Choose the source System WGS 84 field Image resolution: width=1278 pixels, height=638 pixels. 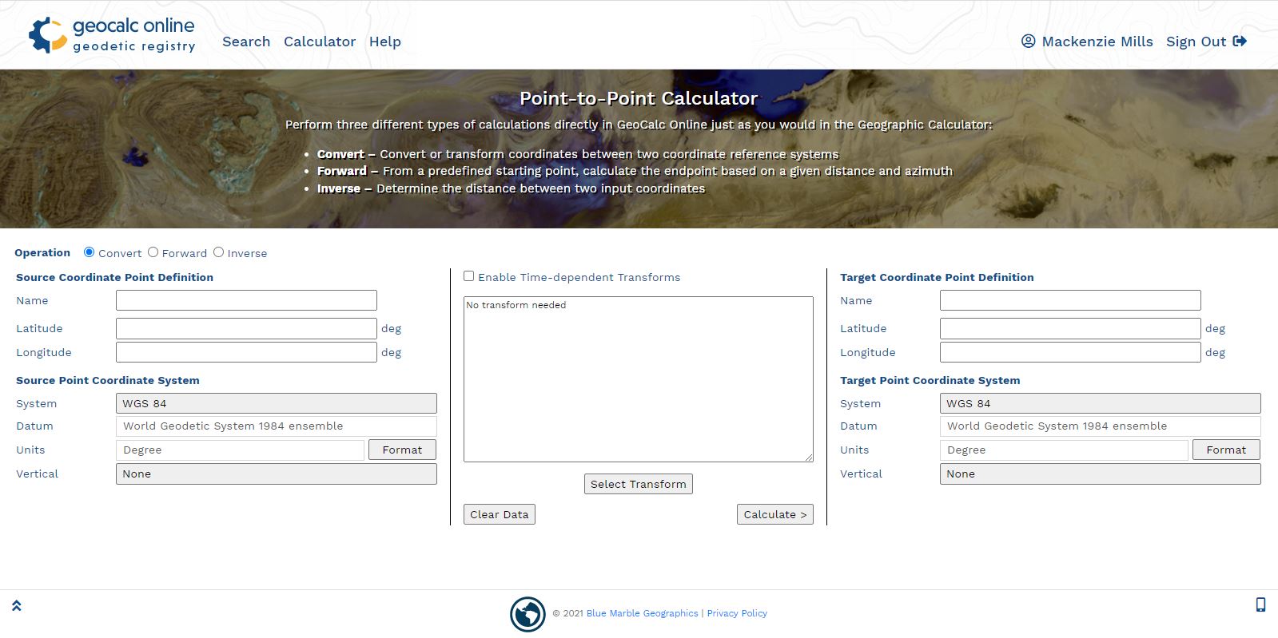click(x=277, y=403)
